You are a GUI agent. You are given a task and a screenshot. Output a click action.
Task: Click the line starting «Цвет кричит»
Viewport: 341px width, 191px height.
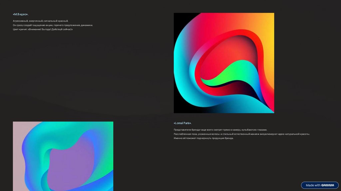coord(43,29)
